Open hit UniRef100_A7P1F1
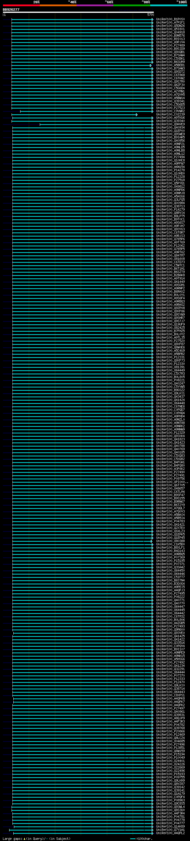Image resolution: width=190 pixels, height=841 pixels. click(170, 23)
